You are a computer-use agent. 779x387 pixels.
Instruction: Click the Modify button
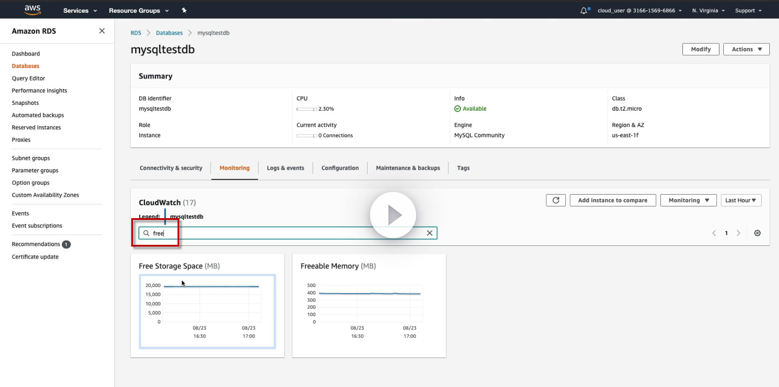point(701,49)
